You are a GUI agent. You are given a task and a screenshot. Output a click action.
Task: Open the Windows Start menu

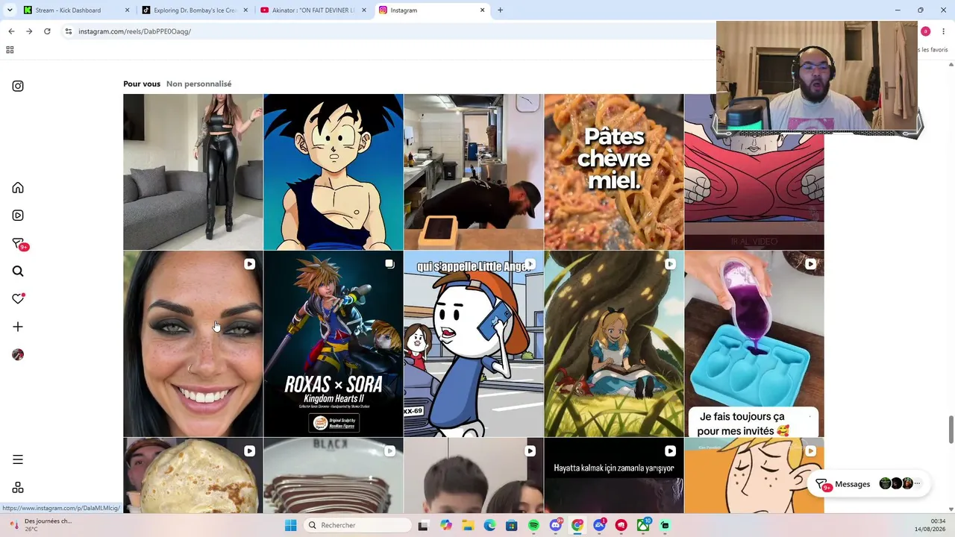[x=290, y=525]
